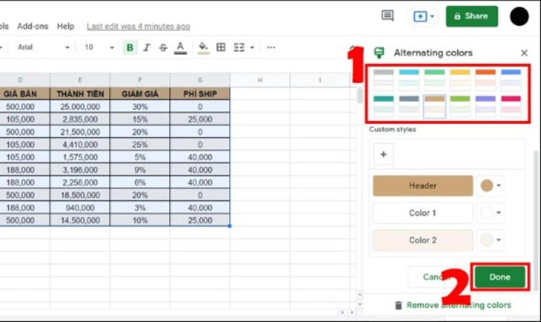541x322 pixels.
Task: Select column G header
Action: (200, 80)
